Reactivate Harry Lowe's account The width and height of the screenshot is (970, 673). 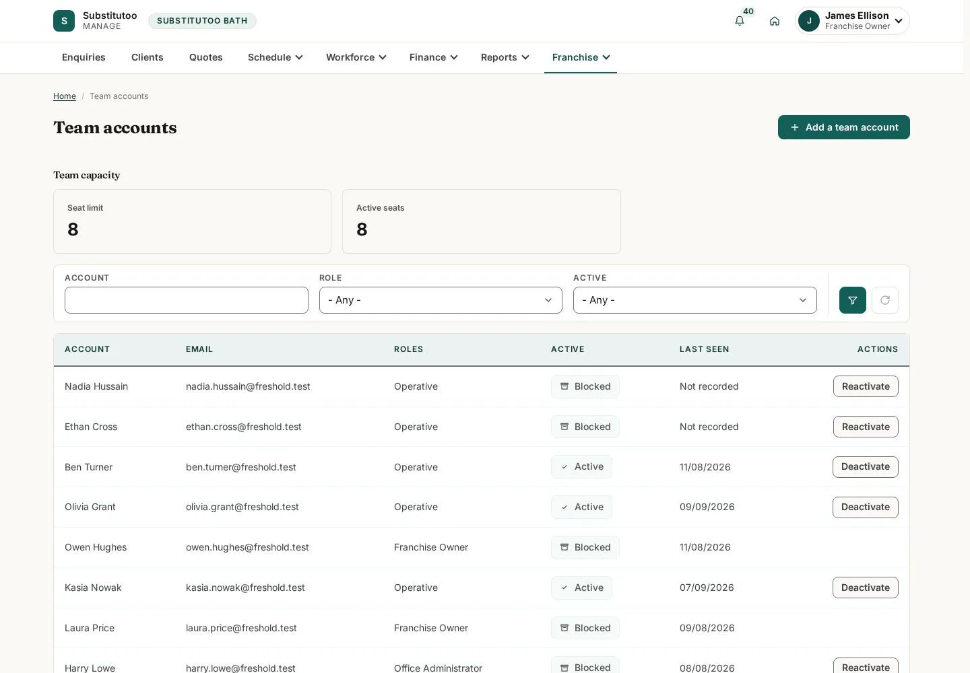866,666
